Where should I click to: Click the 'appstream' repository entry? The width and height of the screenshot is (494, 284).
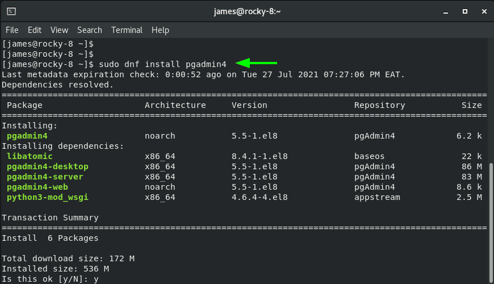pos(377,197)
